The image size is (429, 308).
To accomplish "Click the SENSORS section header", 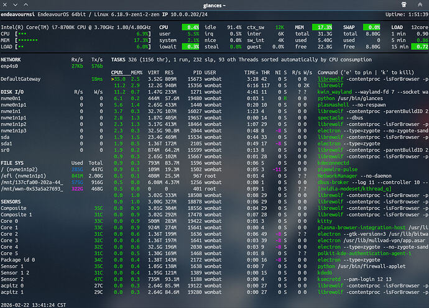I will pyautogui.click(x=11, y=202).
